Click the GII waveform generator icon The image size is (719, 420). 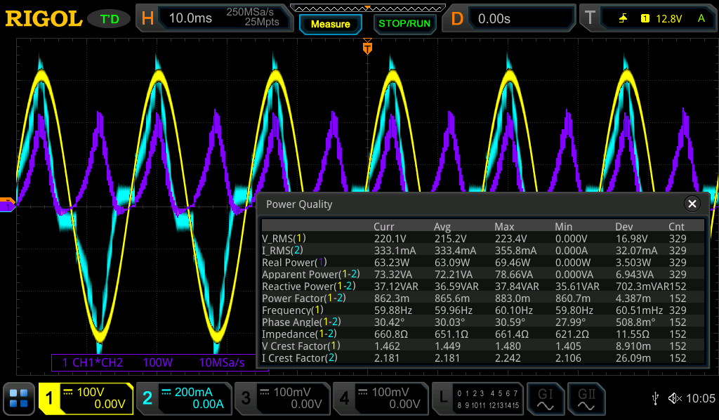tap(586, 398)
